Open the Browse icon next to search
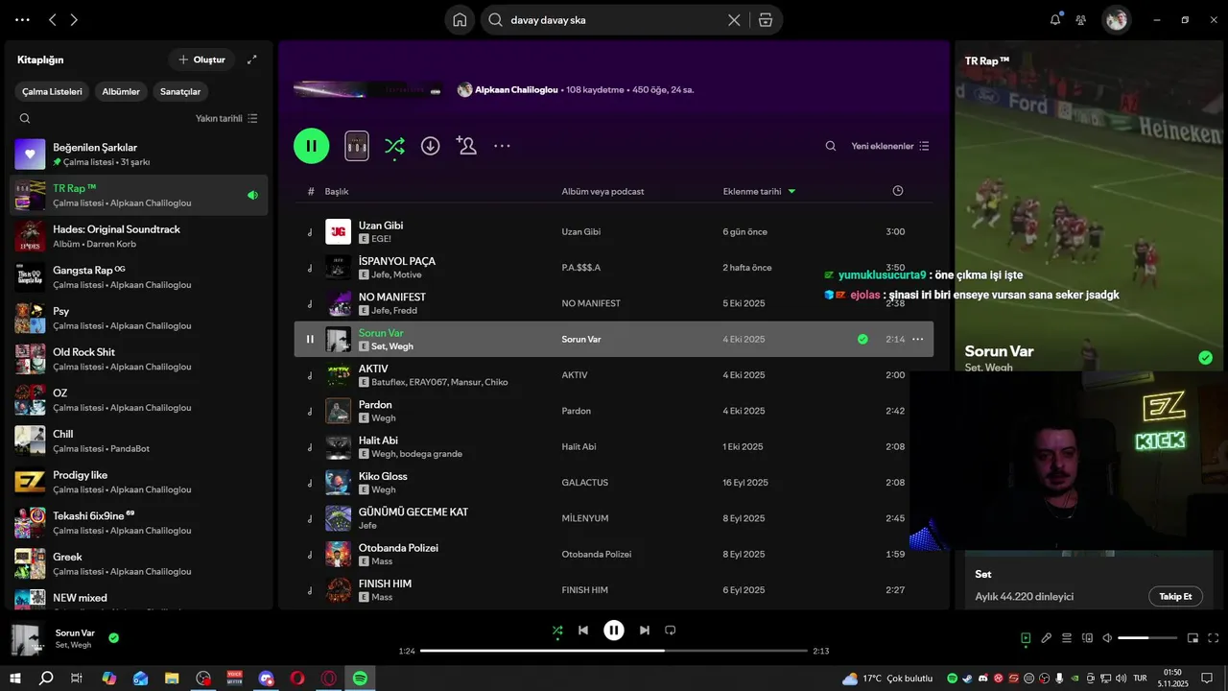This screenshot has height=691, width=1228. pyautogui.click(x=765, y=20)
